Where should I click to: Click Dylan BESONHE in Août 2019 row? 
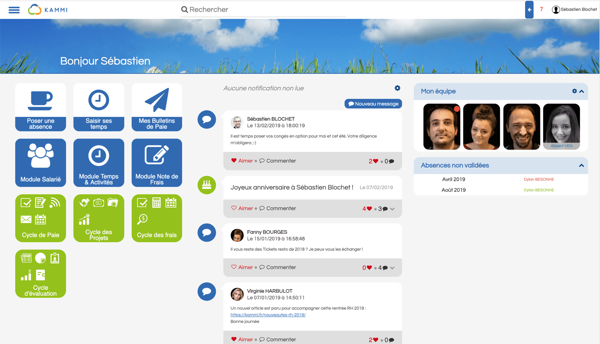coord(539,190)
